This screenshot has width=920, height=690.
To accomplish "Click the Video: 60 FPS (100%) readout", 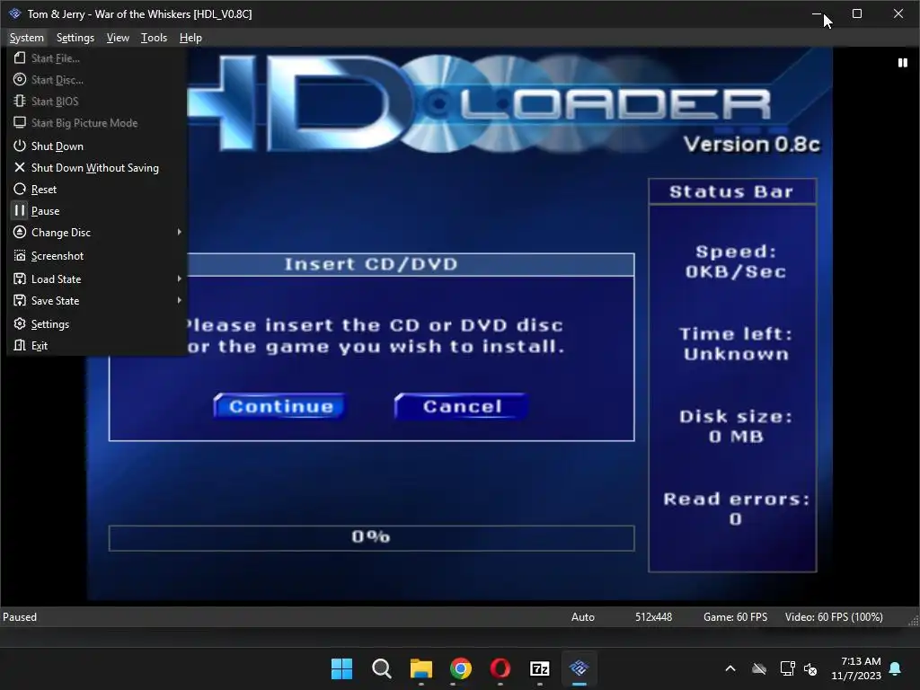I will (834, 617).
